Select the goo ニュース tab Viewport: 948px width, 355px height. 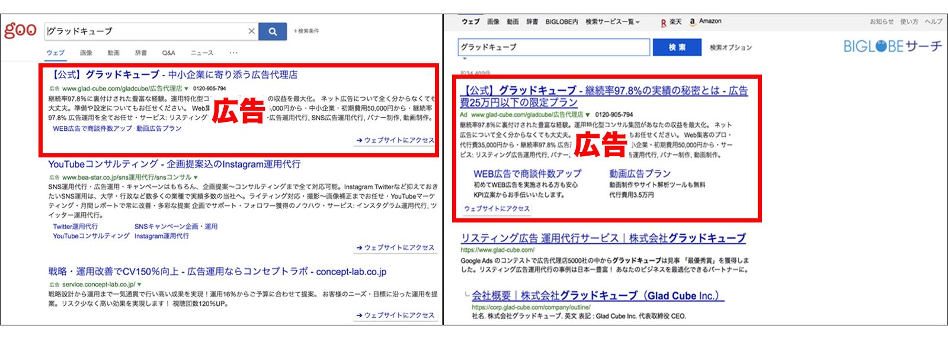201,53
